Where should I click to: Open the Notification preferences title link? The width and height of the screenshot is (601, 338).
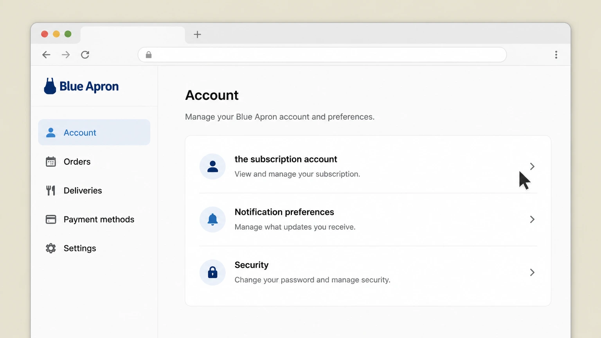(x=284, y=212)
